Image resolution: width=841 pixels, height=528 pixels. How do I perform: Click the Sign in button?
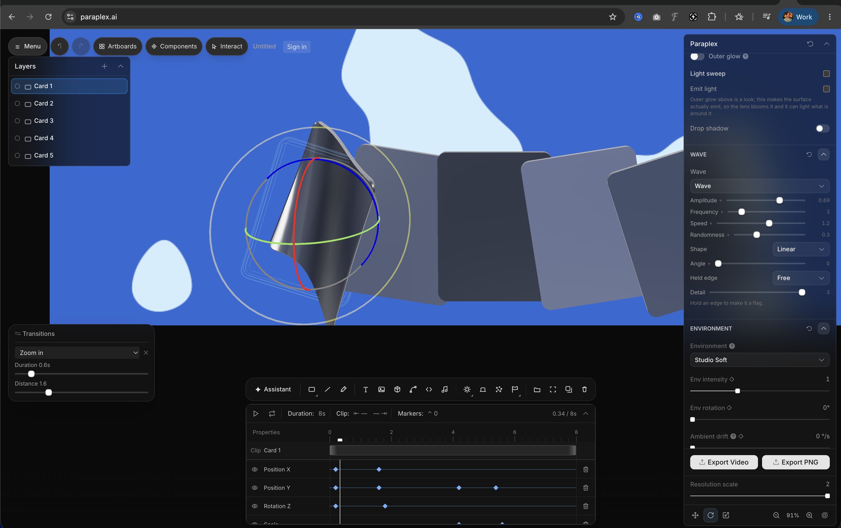(x=296, y=47)
